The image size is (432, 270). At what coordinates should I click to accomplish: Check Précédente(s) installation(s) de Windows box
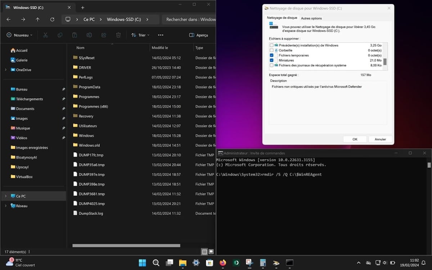tap(271, 45)
